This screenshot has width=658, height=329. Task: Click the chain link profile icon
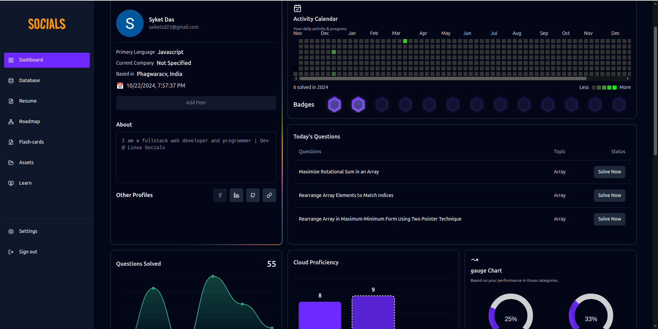269,195
